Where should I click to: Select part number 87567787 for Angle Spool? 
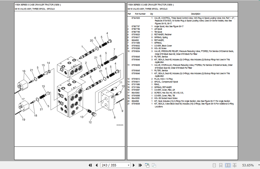click(x=136, y=26)
